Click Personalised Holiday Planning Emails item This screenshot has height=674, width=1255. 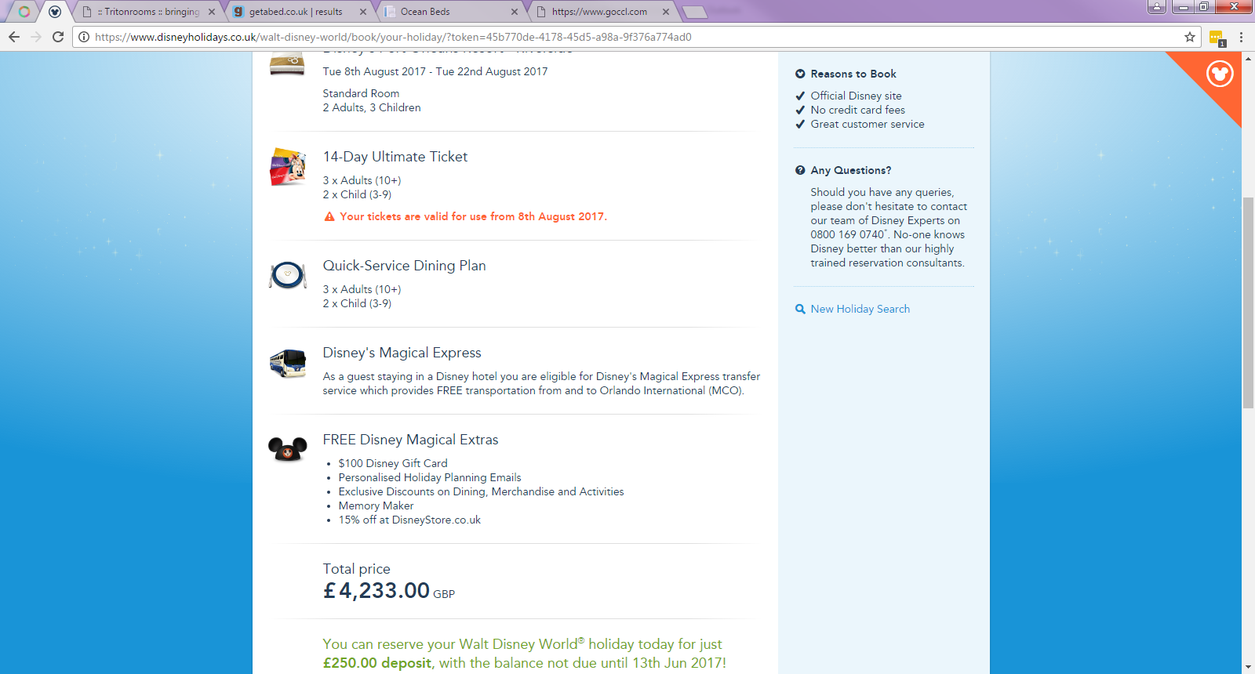[x=430, y=477]
